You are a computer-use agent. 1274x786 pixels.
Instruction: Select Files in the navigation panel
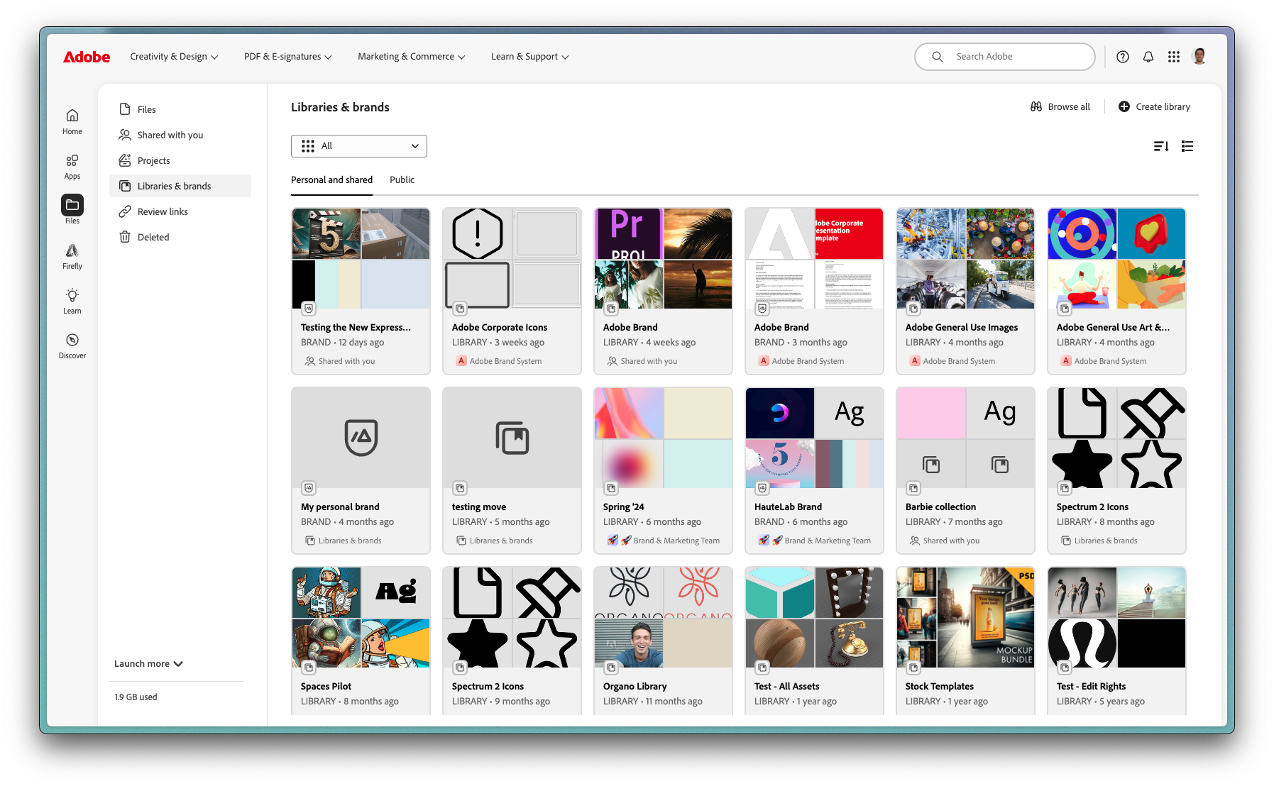pos(180,109)
